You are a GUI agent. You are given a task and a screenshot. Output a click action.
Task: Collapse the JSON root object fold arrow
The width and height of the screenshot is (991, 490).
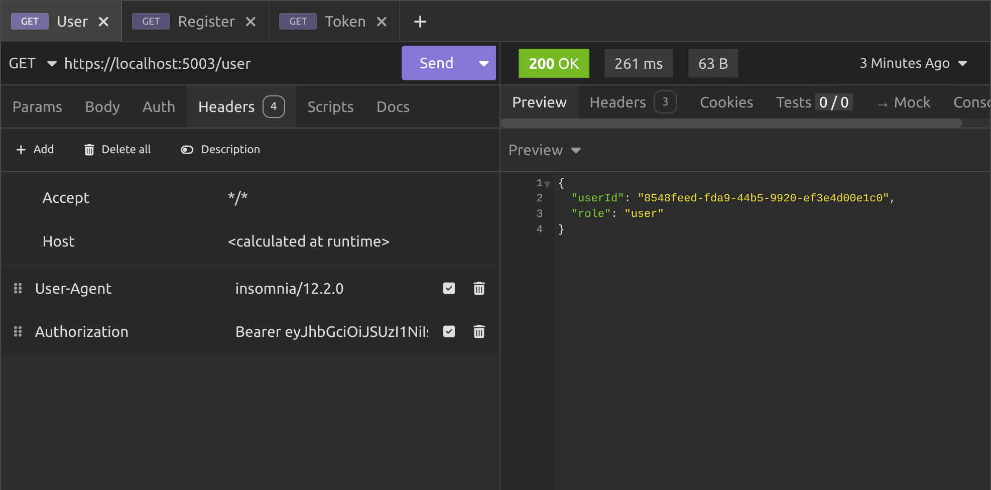pos(548,184)
